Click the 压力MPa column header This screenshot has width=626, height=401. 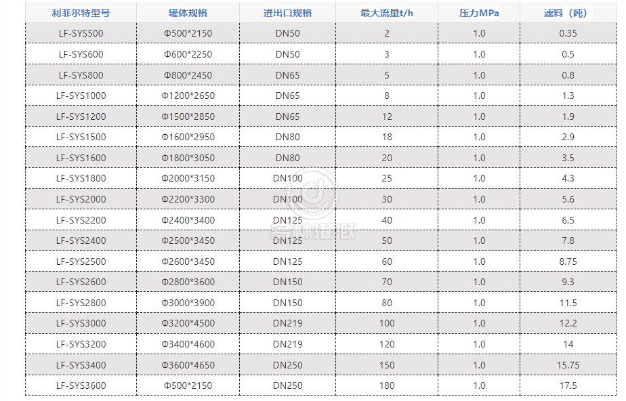tap(479, 13)
